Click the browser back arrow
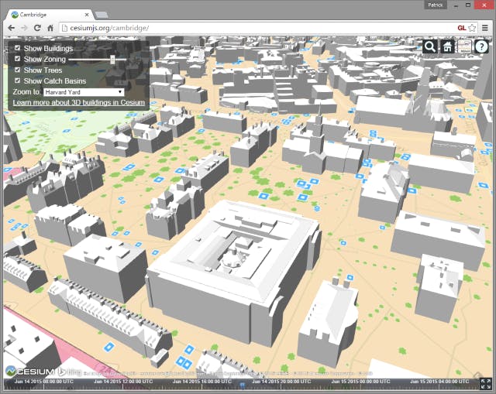496x394 pixels. tap(10, 28)
